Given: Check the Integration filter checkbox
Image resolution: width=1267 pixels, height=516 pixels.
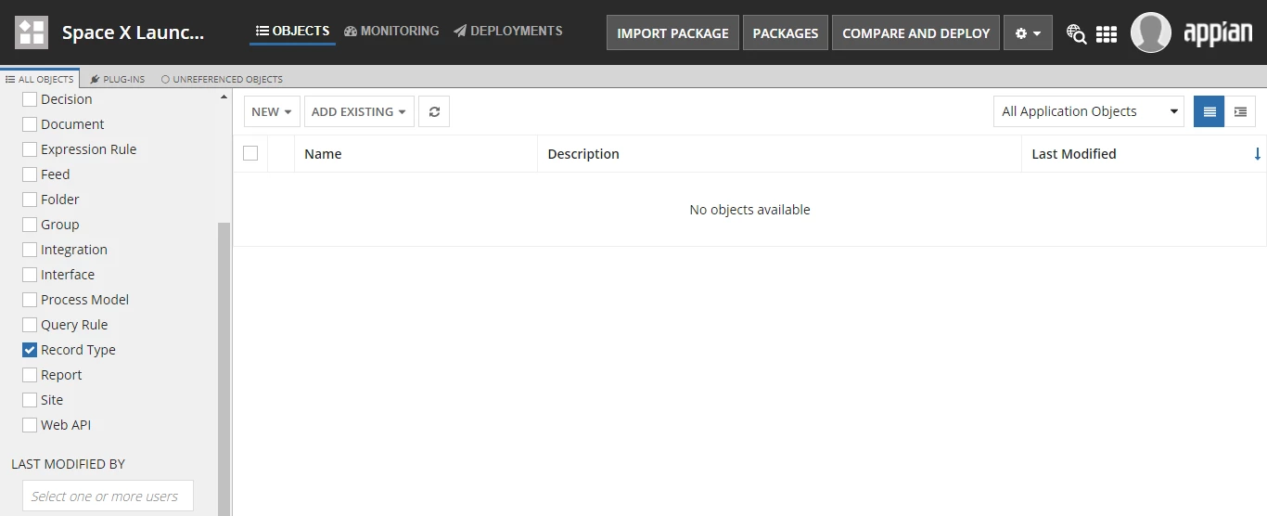Looking at the screenshot, I should tap(30, 250).
